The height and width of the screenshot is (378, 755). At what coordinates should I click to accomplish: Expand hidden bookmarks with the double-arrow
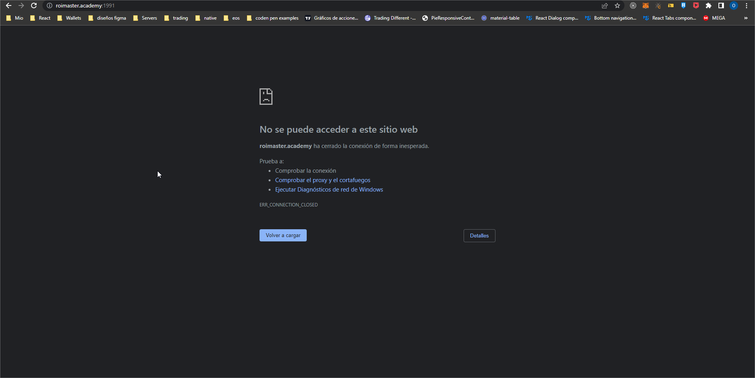[746, 18]
